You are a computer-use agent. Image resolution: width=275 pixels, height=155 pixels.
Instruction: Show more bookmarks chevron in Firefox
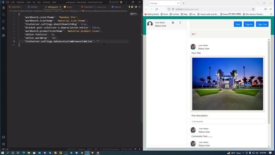tap(271, 14)
